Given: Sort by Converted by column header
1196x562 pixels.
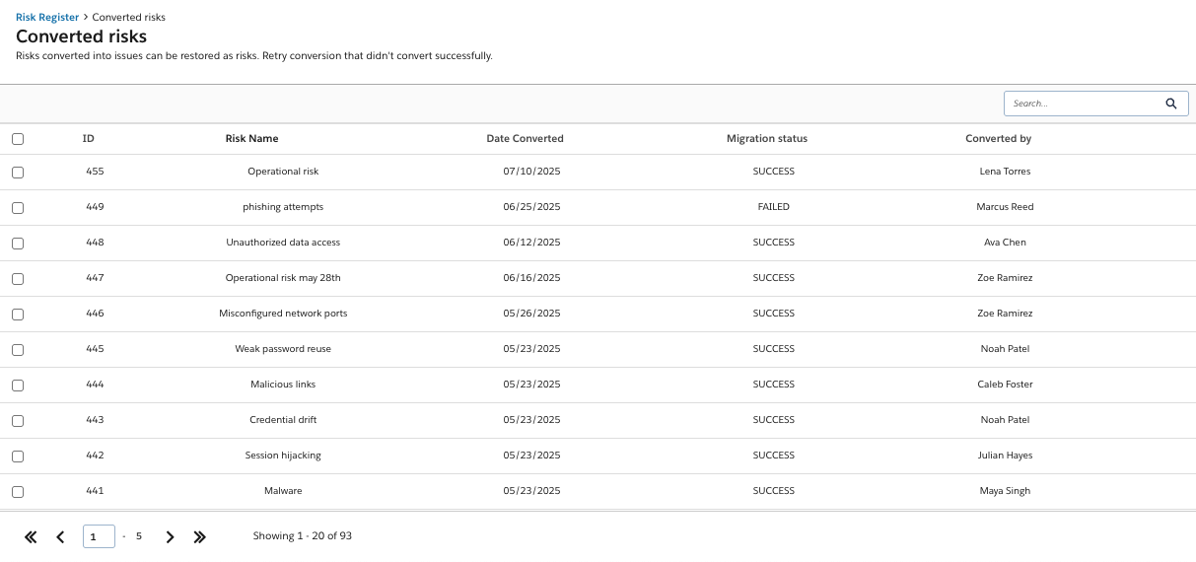Looking at the screenshot, I should coord(999,139).
